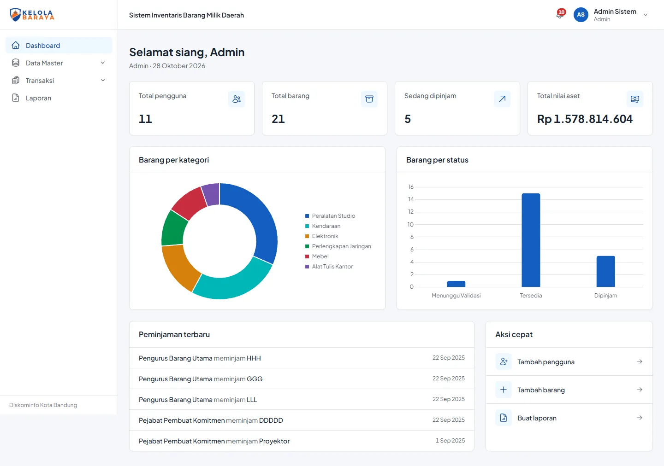Select the Data Master menu label
The image size is (664, 466).
coord(44,63)
